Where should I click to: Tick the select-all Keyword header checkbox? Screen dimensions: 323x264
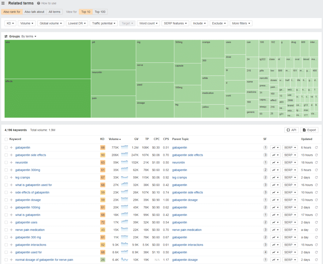(x=6, y=139)
